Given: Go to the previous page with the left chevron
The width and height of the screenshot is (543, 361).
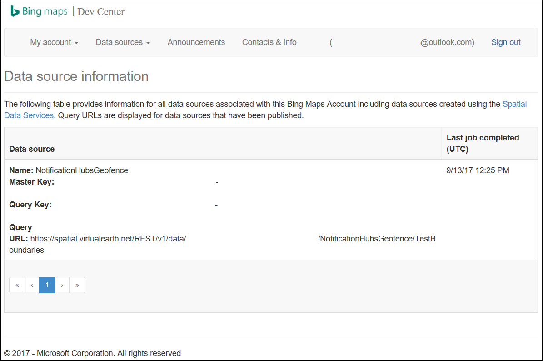Looking at the screenshot, I should click(x=32, y=285).
